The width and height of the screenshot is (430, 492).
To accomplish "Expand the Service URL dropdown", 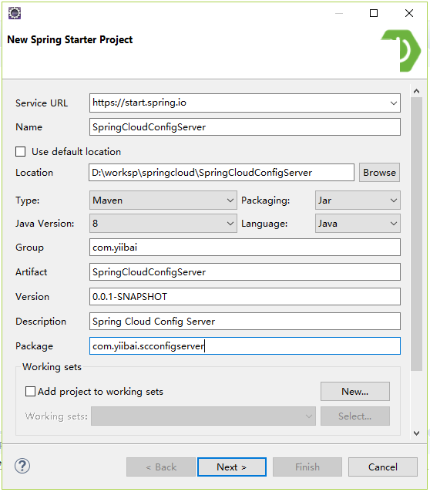I will 393,103.
